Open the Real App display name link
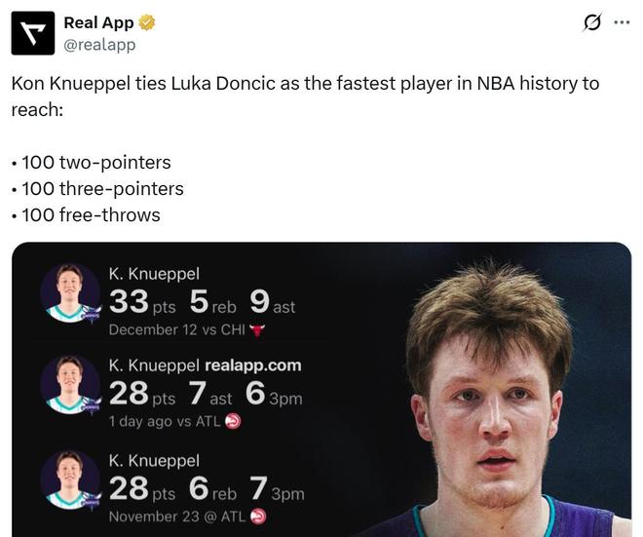This screenshot has width=643, height=537. coord(98,22)
